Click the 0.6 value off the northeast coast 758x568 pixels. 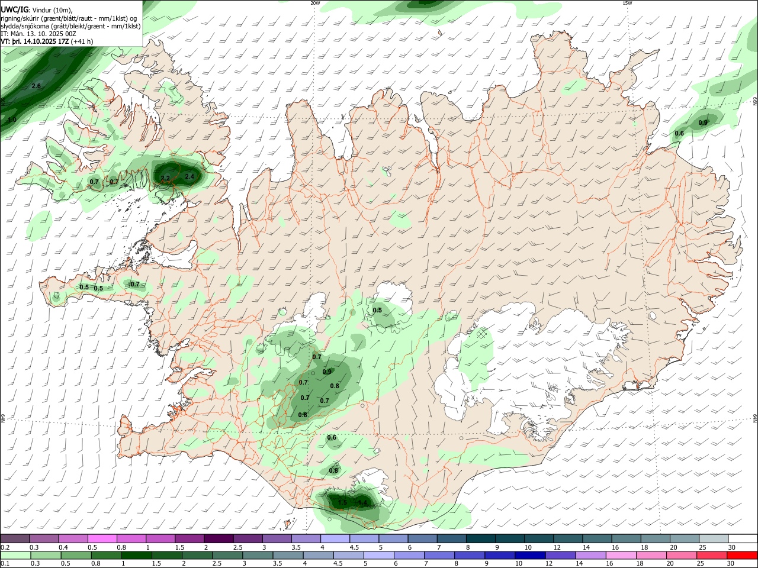pyautogui.click(x=679, y=134)
